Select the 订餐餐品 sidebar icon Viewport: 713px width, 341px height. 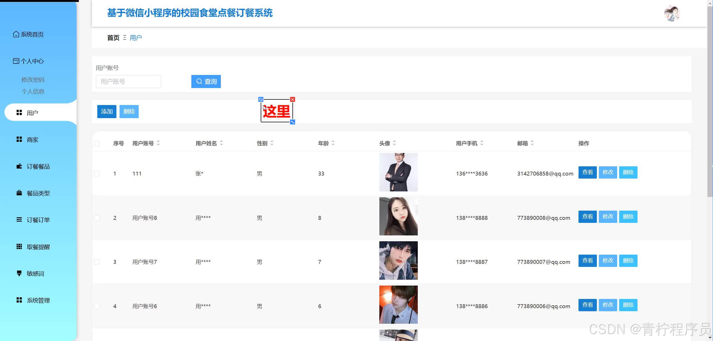click(19, 166)
